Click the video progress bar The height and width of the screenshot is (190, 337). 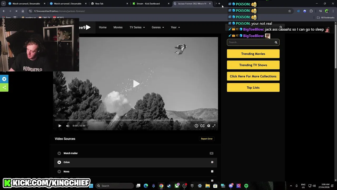point(136,120)
